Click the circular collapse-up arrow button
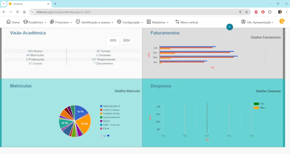This screenshot has width=290, height=154. (x=230, y=27)
